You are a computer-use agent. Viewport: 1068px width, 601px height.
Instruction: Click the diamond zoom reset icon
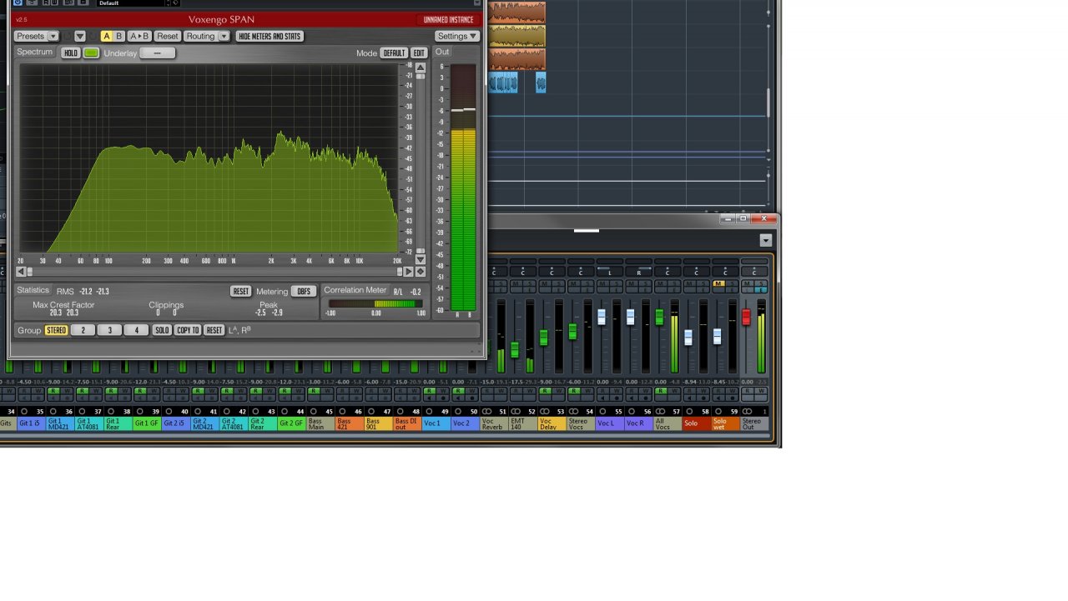(421, 272)
